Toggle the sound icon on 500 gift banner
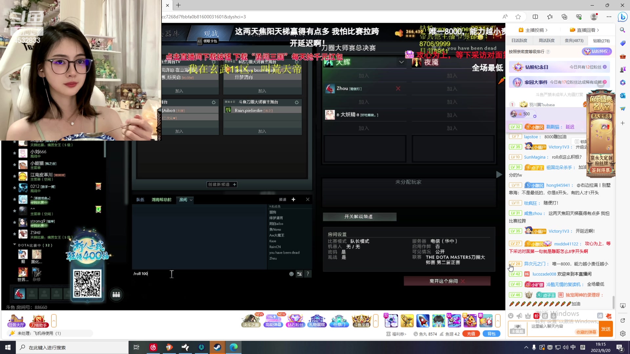The width and height of the screenshot is (630, 354). coord(535,116)
